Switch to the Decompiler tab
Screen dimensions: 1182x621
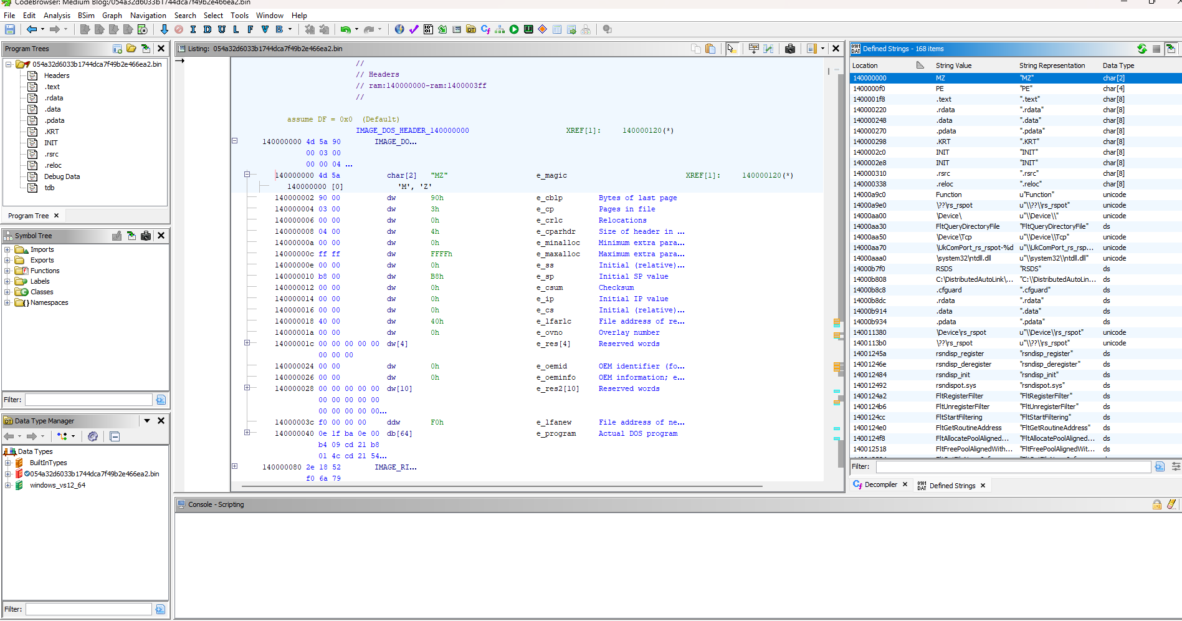[x=880, y=484]
